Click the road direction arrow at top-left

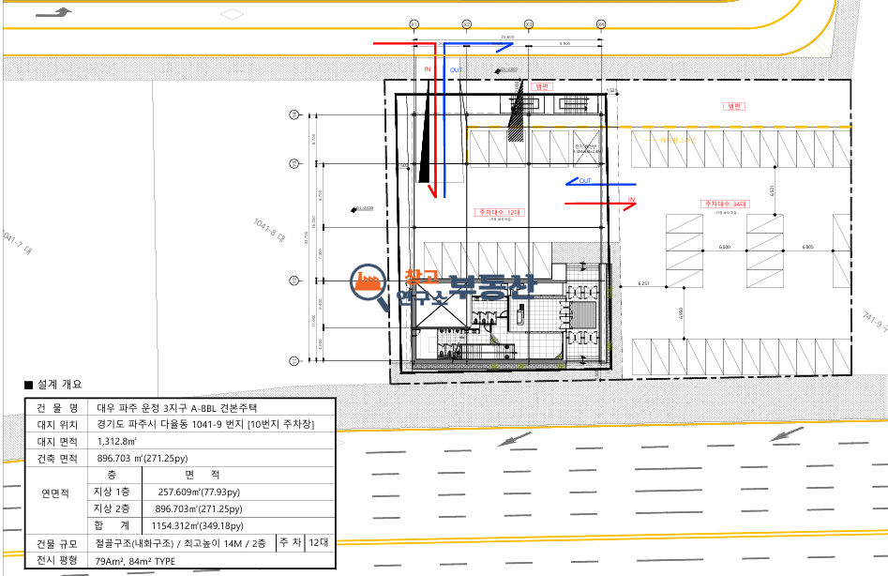[x=54, y=12]
